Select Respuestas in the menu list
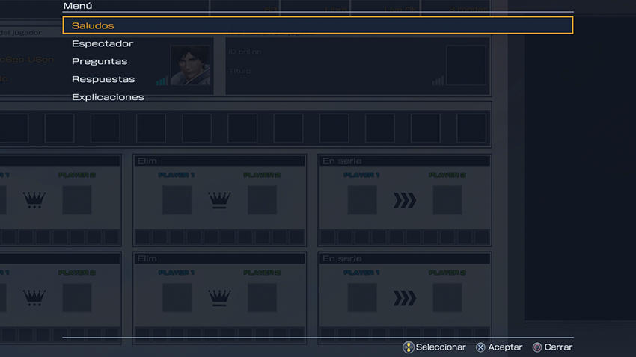The image size is (636, 357). point(103,79)
